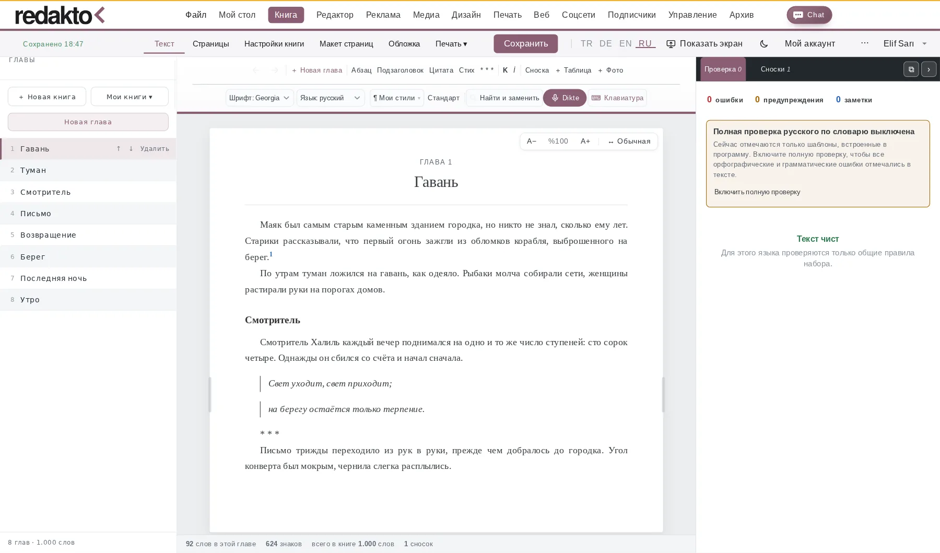Decrease text size with A−
This screenshot has width=940, height=553.
coord(532,141)
